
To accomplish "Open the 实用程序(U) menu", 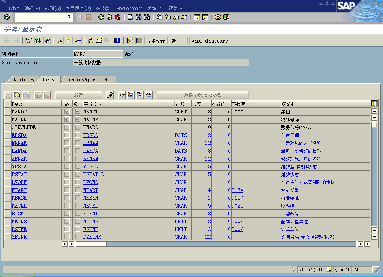I will pos(78,8).
